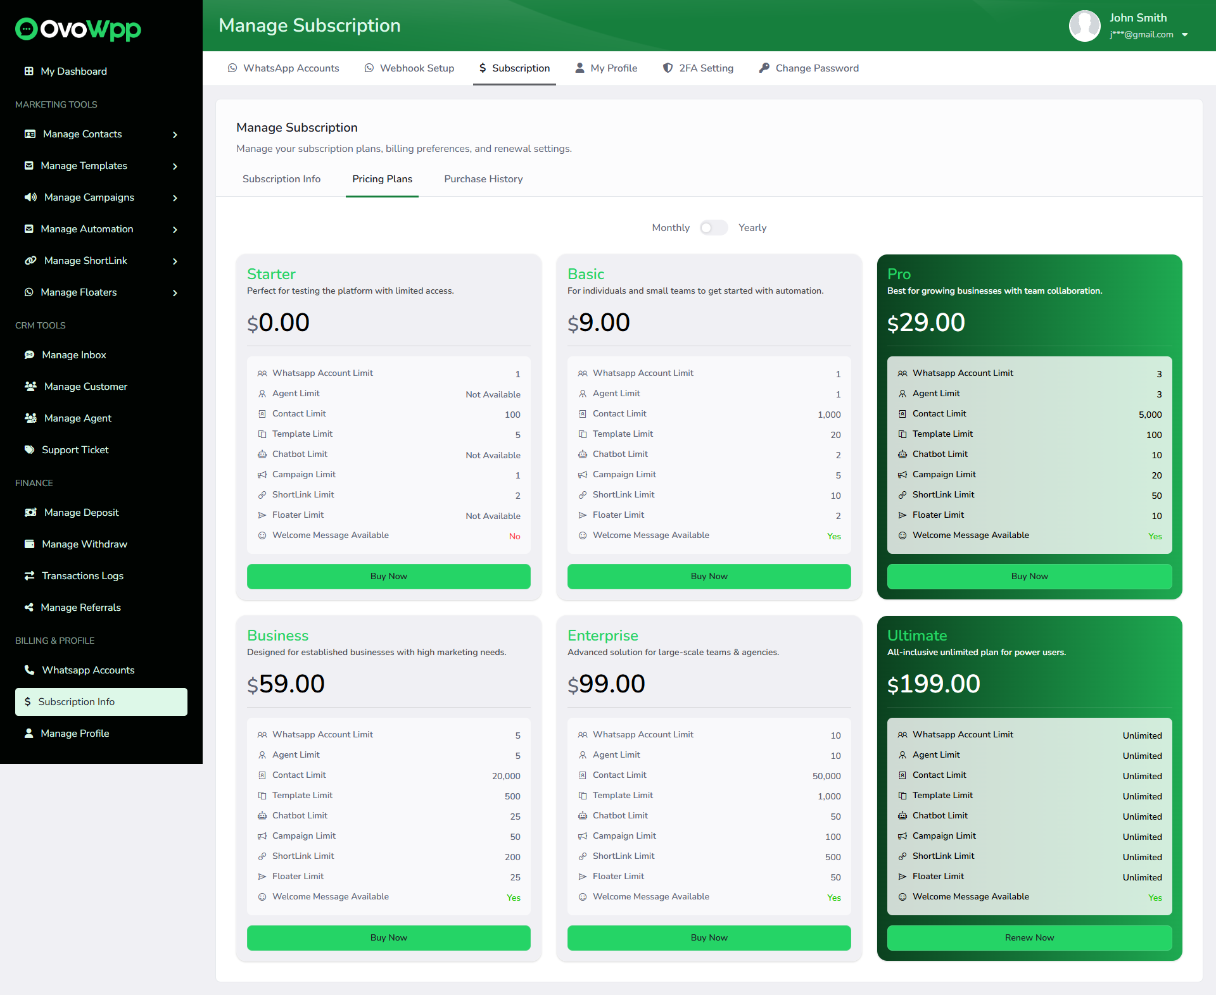The height and width of the screenshot is (995, 1216).
Task: Click the 2FA Setting shield icon
Action: click(x=668, y=68)
